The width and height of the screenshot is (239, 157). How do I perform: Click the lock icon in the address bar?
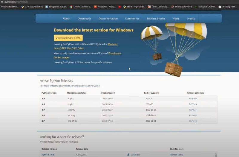click(2, 2)
